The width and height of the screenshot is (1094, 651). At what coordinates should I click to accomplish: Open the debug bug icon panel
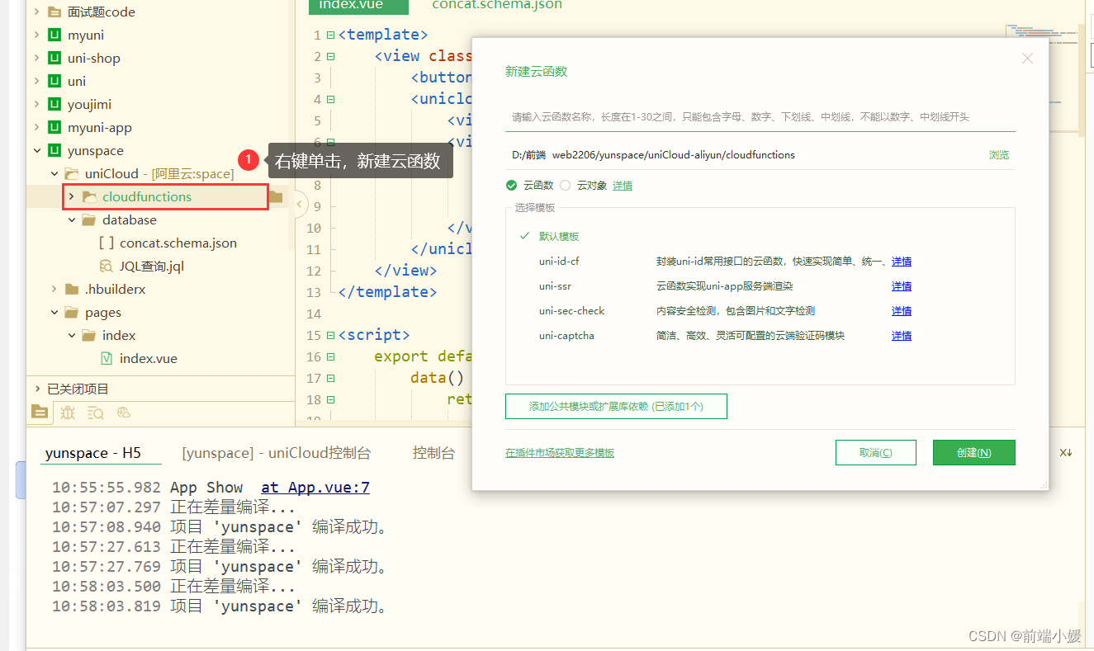[68, 412]
